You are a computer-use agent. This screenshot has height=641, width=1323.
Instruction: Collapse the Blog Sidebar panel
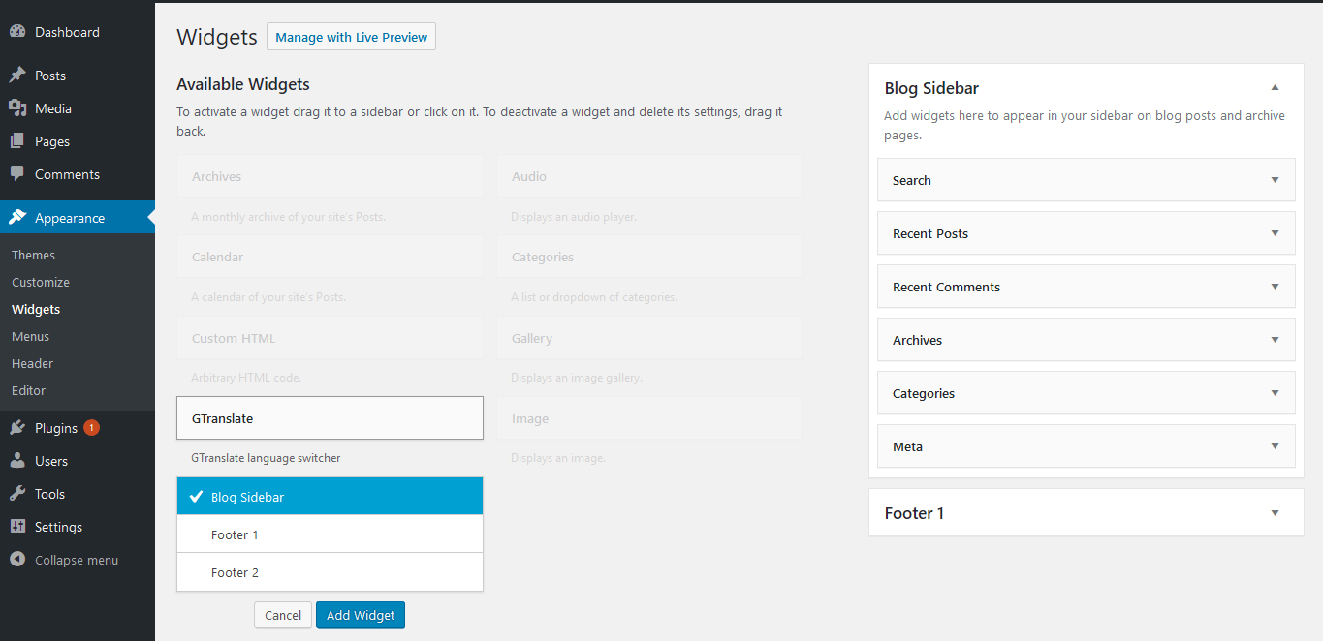click(x=1276, y=87)
